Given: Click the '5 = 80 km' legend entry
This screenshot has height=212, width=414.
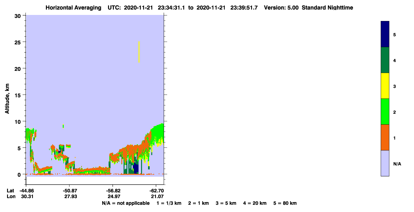Looking at the screenshot, I should [285, 203].
